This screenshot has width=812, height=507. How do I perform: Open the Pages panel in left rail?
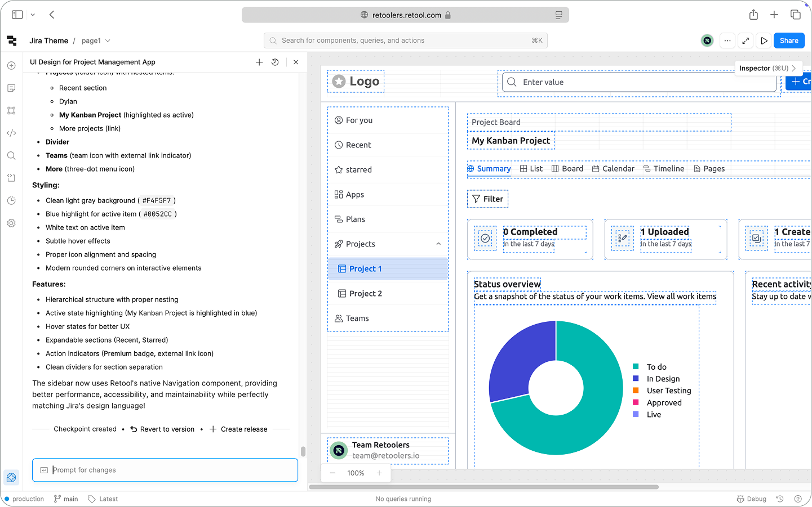pyautogui.click(x=11, y=88)
